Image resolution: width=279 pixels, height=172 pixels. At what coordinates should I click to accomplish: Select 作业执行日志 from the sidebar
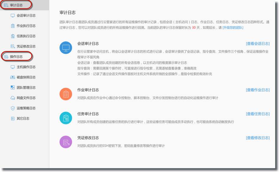(26, 26)
